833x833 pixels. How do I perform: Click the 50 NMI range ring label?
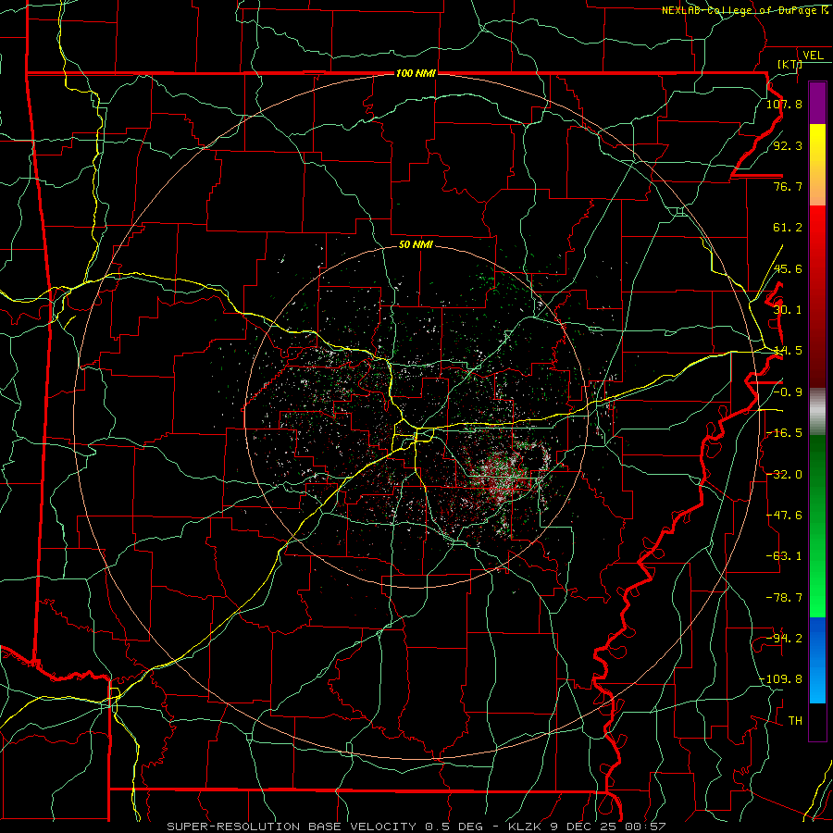coord(416,245)
